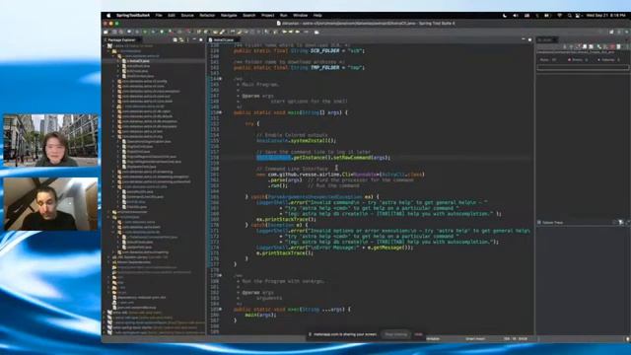Collapse the exec method at line 185
631x355 pixels.
(220, 309)
